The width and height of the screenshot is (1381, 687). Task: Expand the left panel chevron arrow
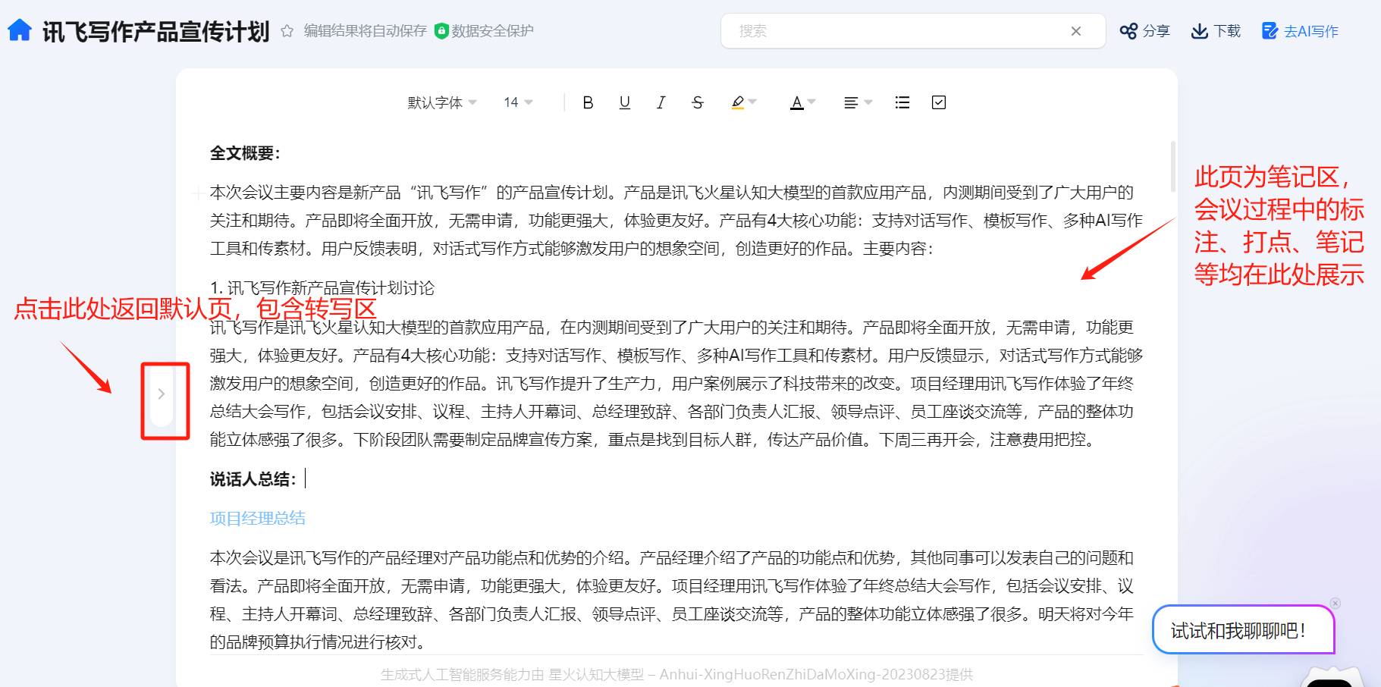coord(162,394)
